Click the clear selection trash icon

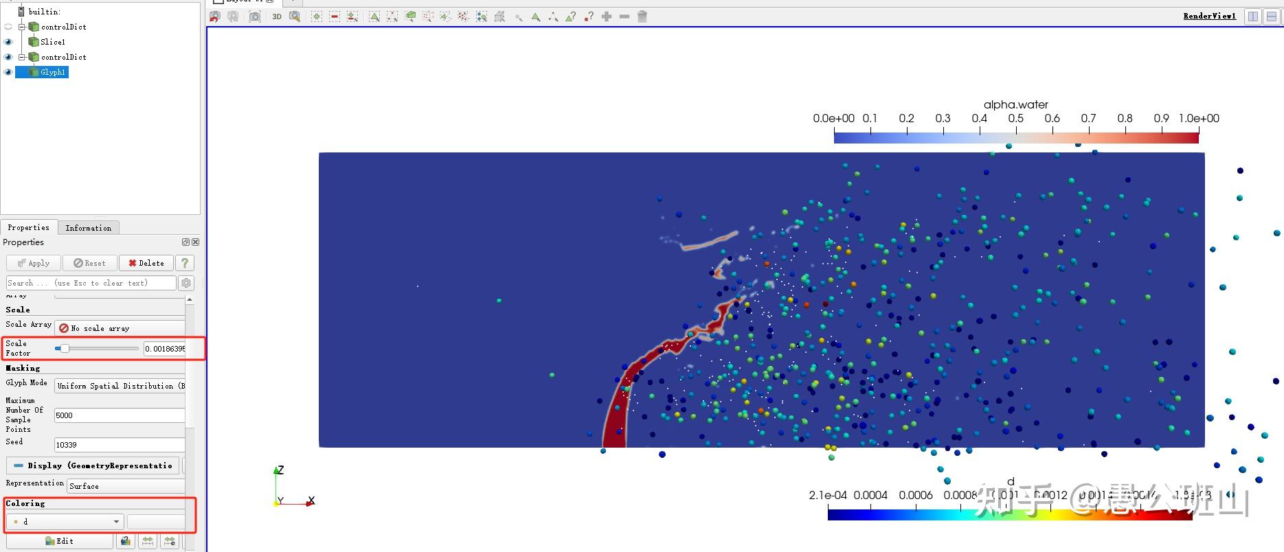642,16
